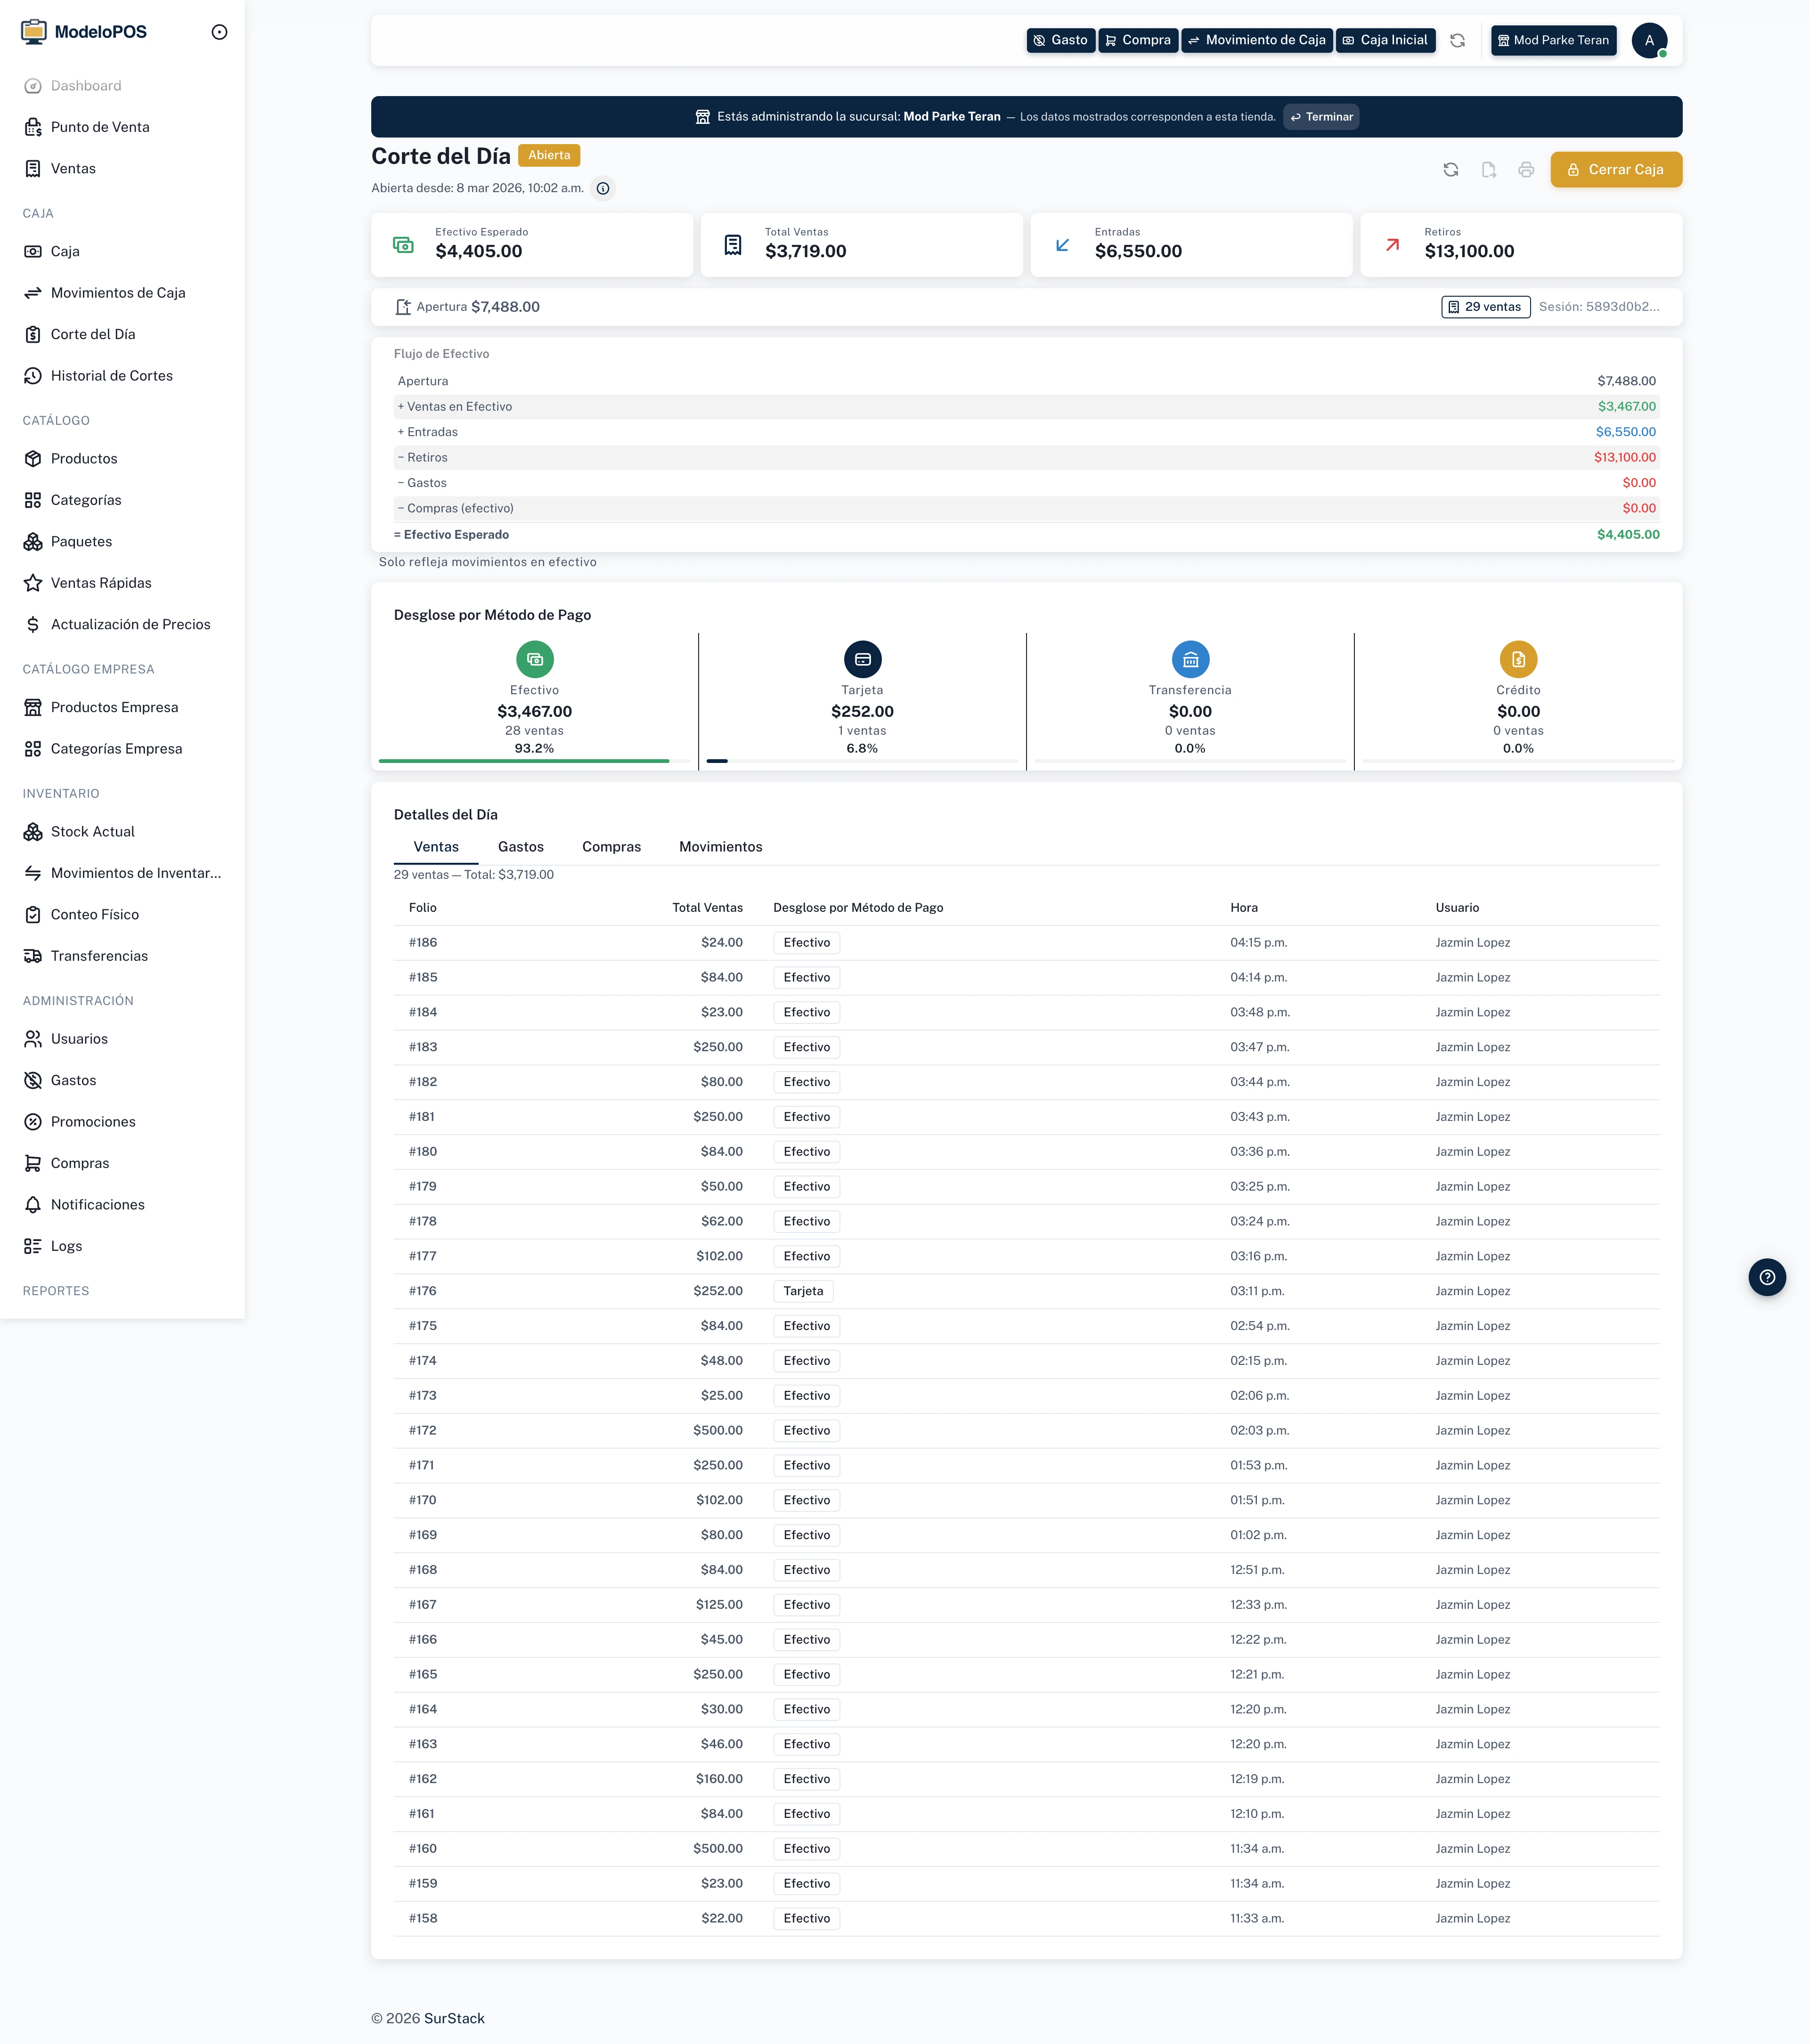
Task: Refresh the Corte del Día with the refresh icon
Action: [x=1451, y=169]
